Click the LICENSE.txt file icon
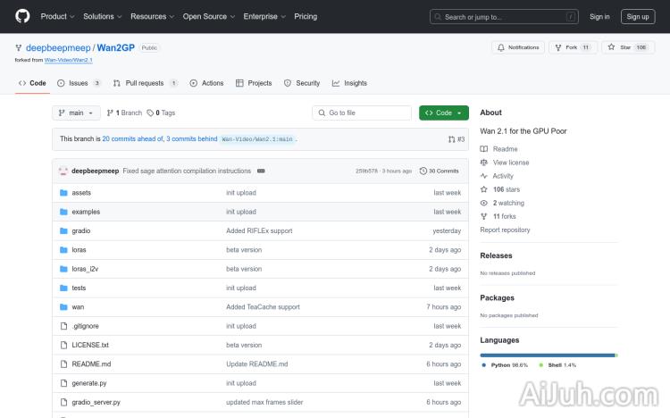This screenshot has height=418, width=670. (63, 345)
